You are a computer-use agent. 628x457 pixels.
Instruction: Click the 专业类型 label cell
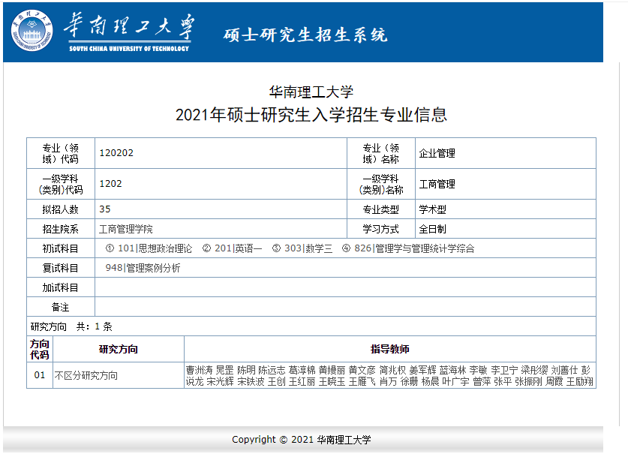click(381, 209)
